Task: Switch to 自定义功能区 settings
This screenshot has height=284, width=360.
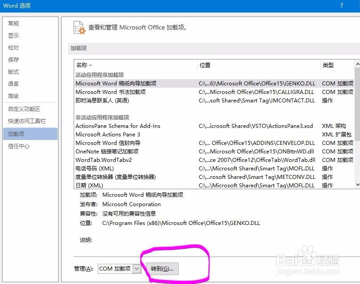Action: click(25, 109)
